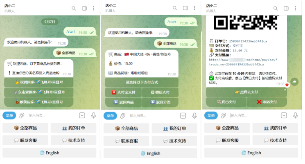
Task: Click 店小二 chat title in left chat
Action: click(10, 6)
